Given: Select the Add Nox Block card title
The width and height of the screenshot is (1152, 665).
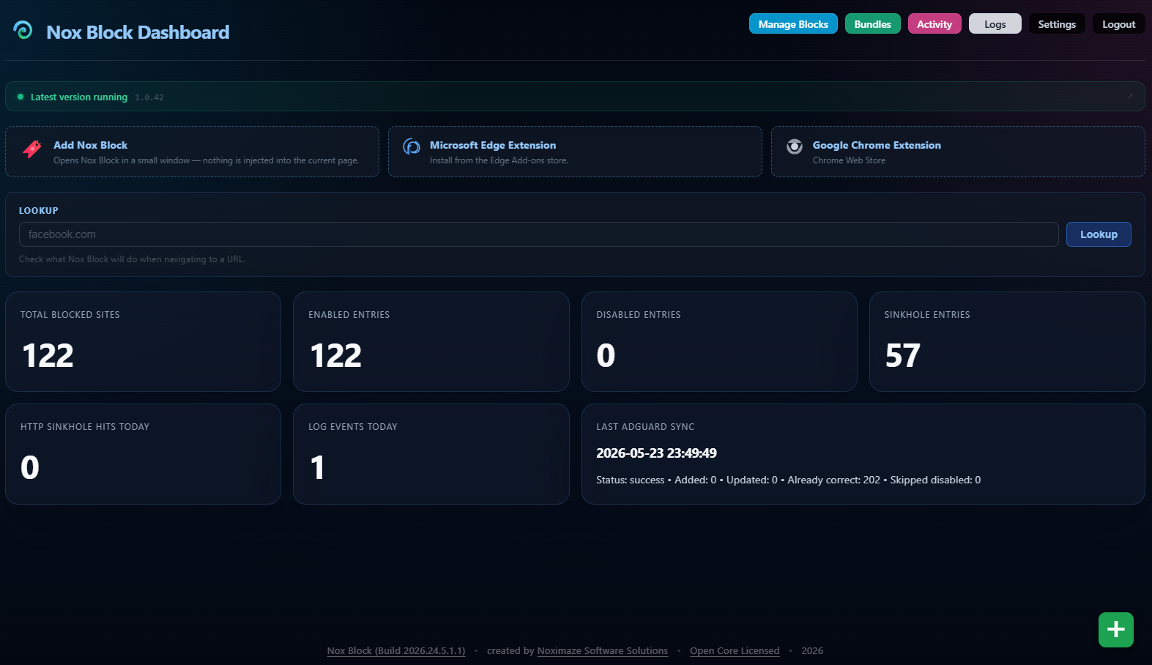Looking at the screenshot, I should click(x=90, y=145).
